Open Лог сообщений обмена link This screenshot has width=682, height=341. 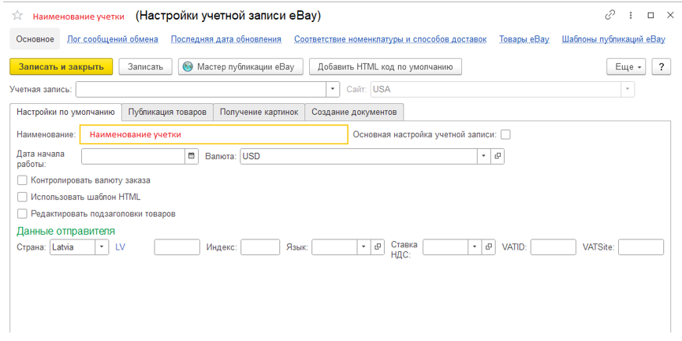click(113, 39)
